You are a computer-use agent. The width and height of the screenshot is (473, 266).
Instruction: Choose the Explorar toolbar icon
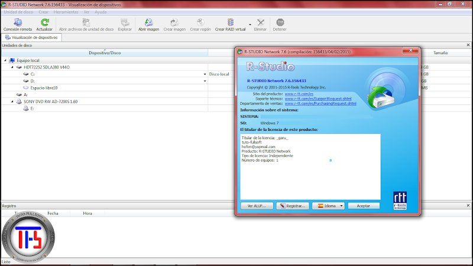(125, 25)
